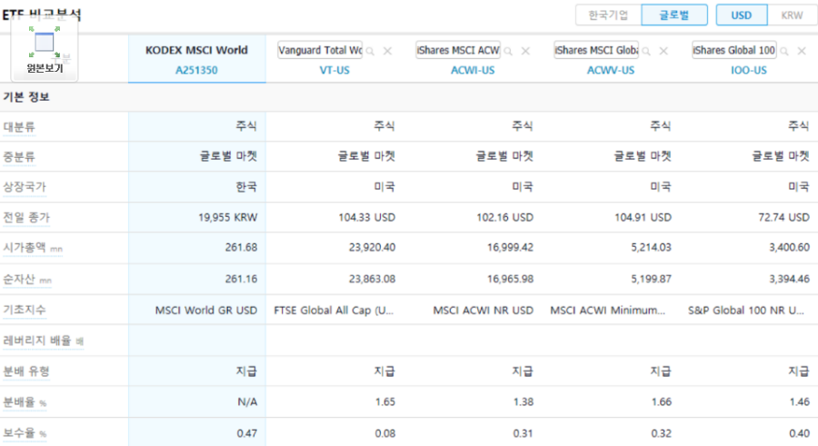Screen dimensions: 818x446
Task: Click the 72.74 USD price cell
Action: (x=784, y=217)
